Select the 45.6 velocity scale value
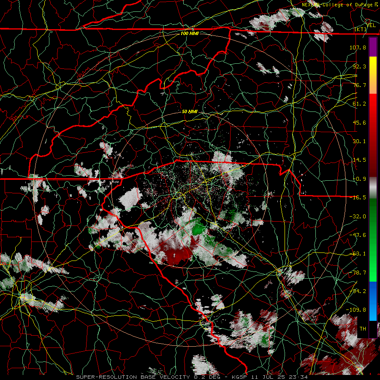This screenshot has width=380, height=380. (359, 122)
